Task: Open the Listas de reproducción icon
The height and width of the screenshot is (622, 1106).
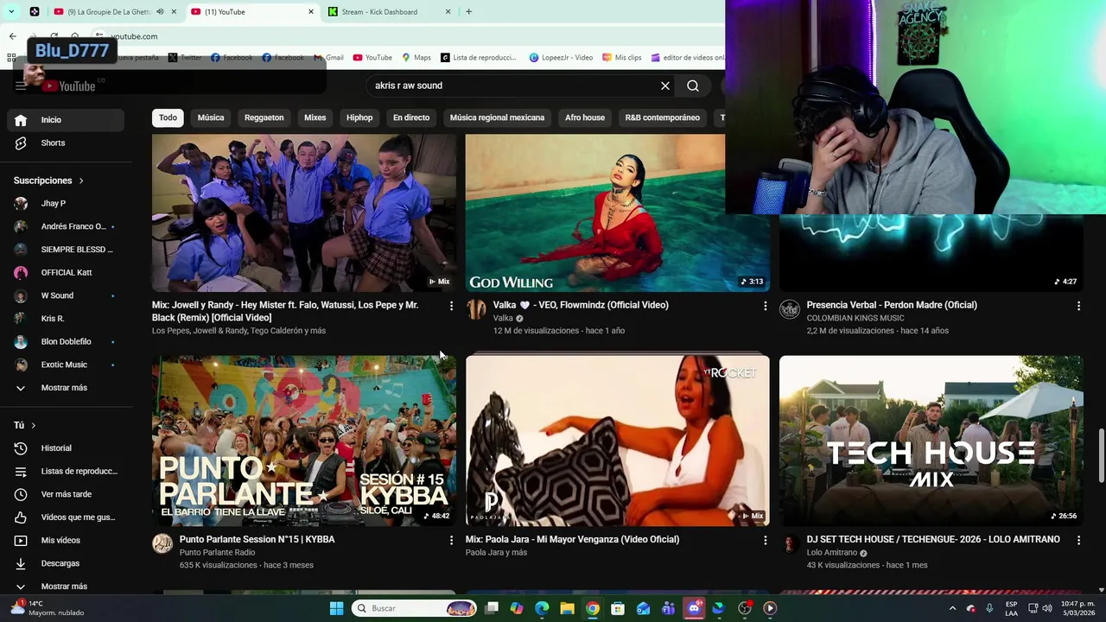Action: tap(21, 471)
